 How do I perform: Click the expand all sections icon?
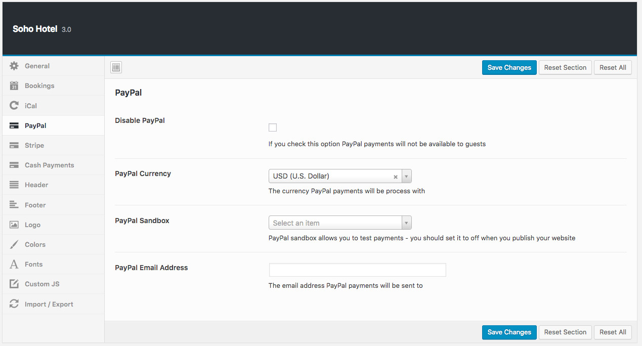116,67
